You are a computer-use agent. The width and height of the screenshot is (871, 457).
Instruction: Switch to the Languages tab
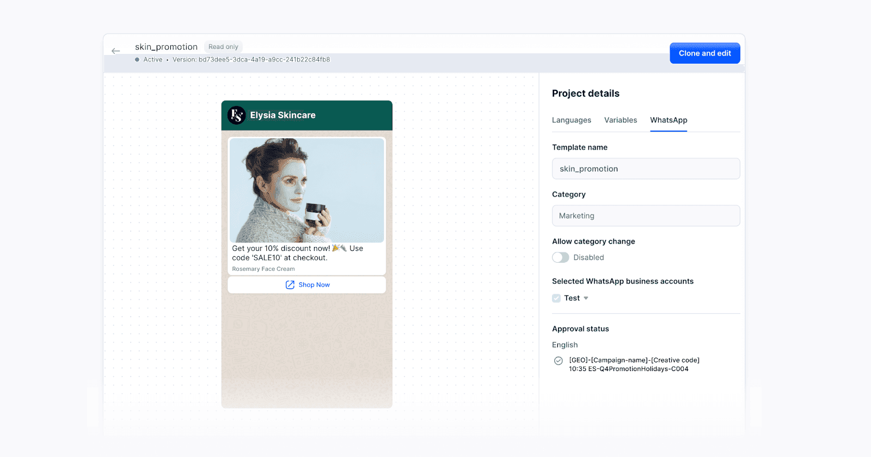pos(572,120)
